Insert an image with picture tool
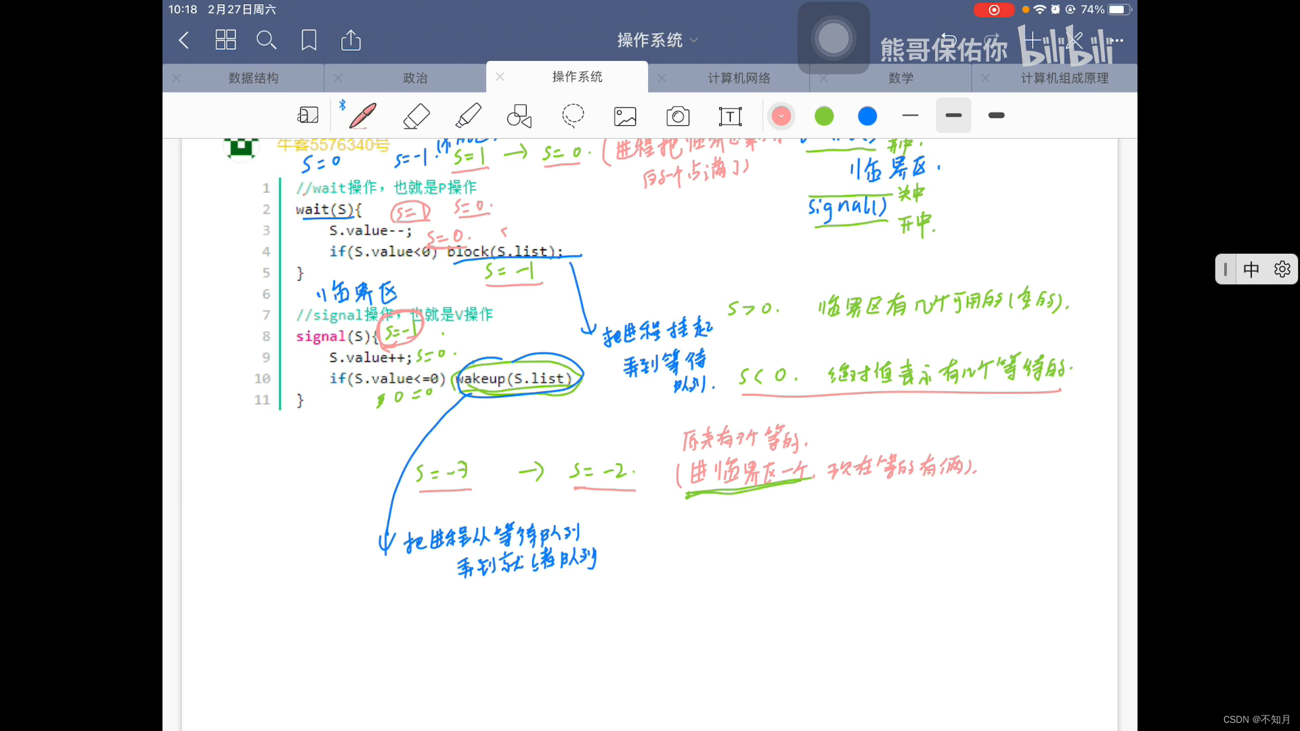The width and height of the screenshot is (1300, 731). pos(625,116)
